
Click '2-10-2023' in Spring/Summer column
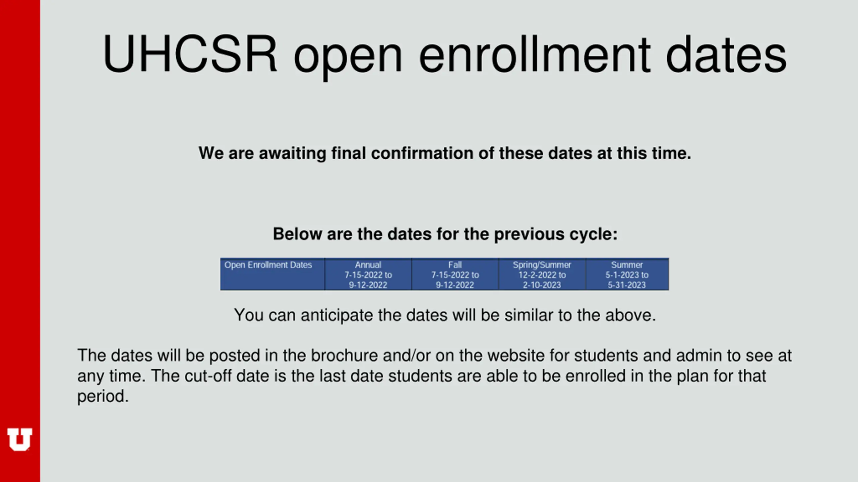pos(542,285)
